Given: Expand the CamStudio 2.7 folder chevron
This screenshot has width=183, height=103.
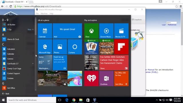Looking at the screenshot, I should pos(33,64).
